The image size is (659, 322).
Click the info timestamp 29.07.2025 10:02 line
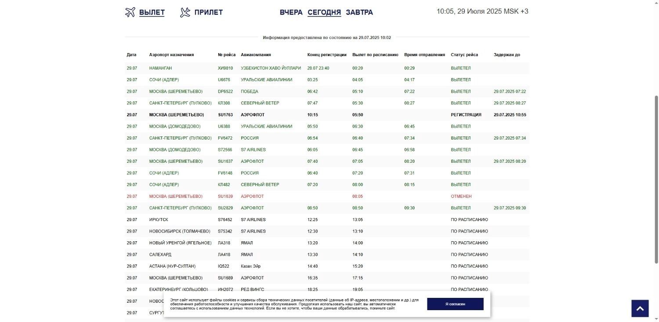327,38
